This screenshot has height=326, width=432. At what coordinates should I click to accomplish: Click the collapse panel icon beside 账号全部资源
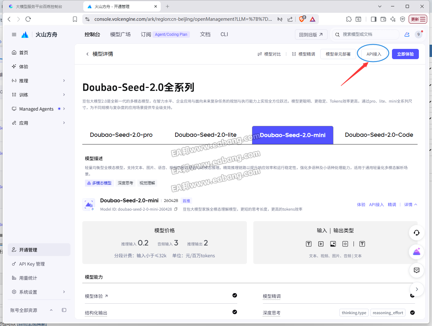(x=64, y=310)
